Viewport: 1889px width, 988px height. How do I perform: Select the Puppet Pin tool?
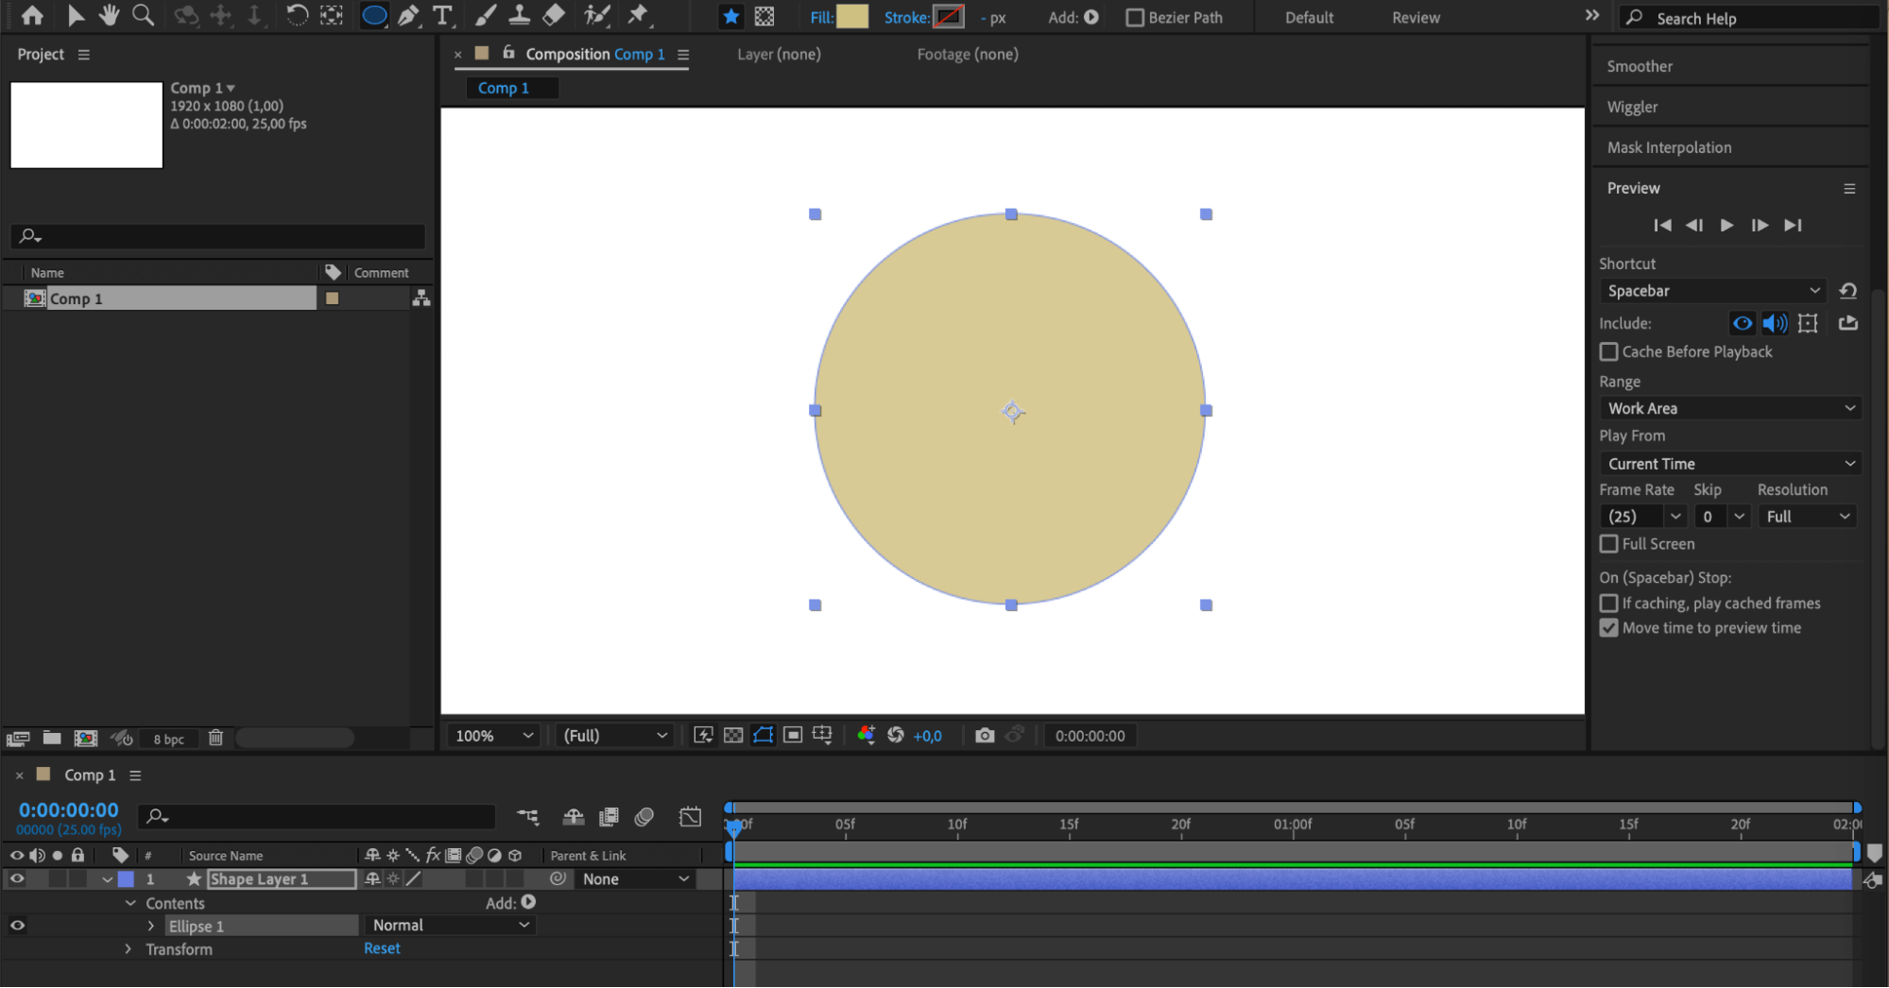[639, 16]
